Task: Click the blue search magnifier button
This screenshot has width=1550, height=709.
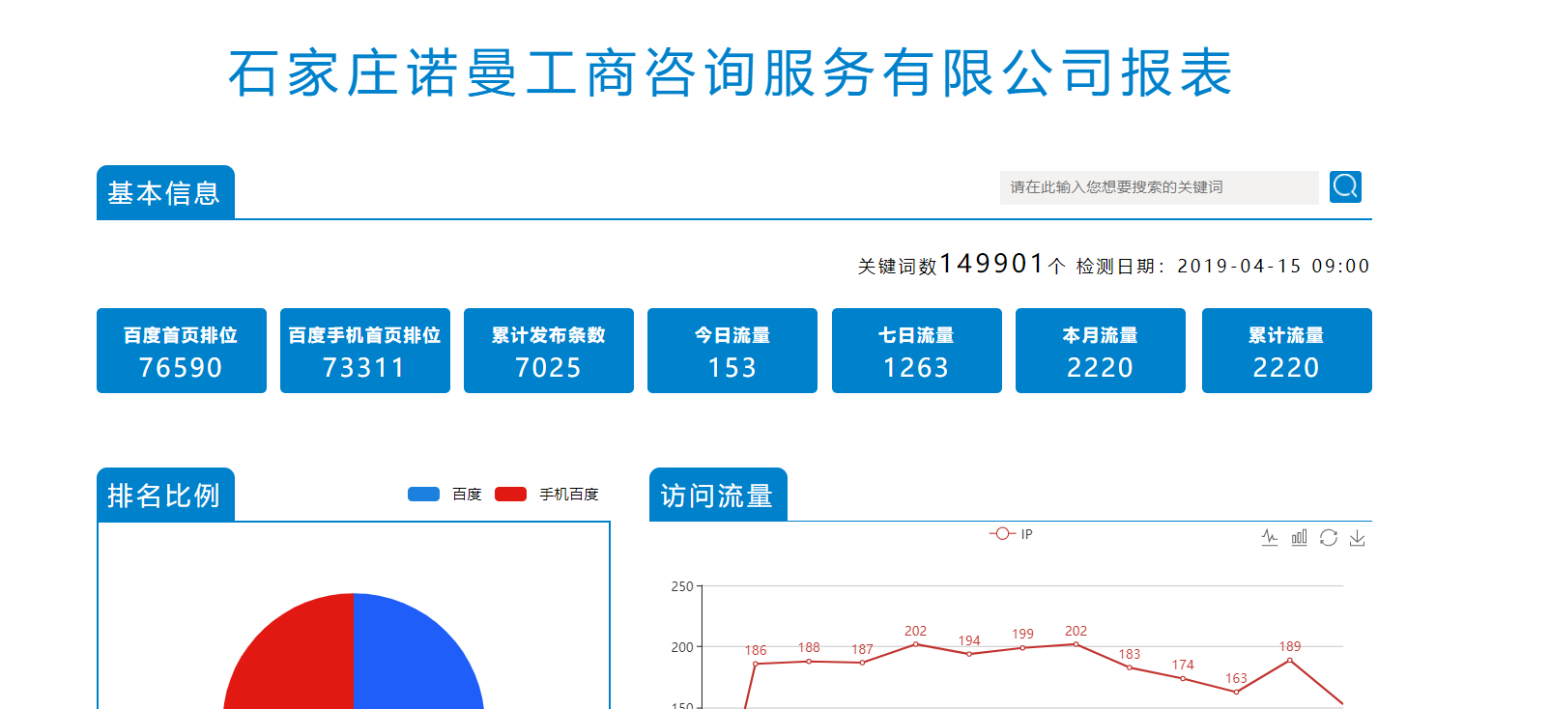Action: click(x=1345, y=186)
